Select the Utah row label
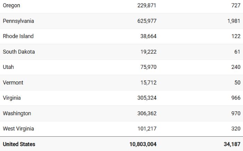243x151 pixels. 8,67
